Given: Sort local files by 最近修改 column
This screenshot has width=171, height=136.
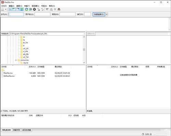Looking at the screenshot, I should point(63,67).
